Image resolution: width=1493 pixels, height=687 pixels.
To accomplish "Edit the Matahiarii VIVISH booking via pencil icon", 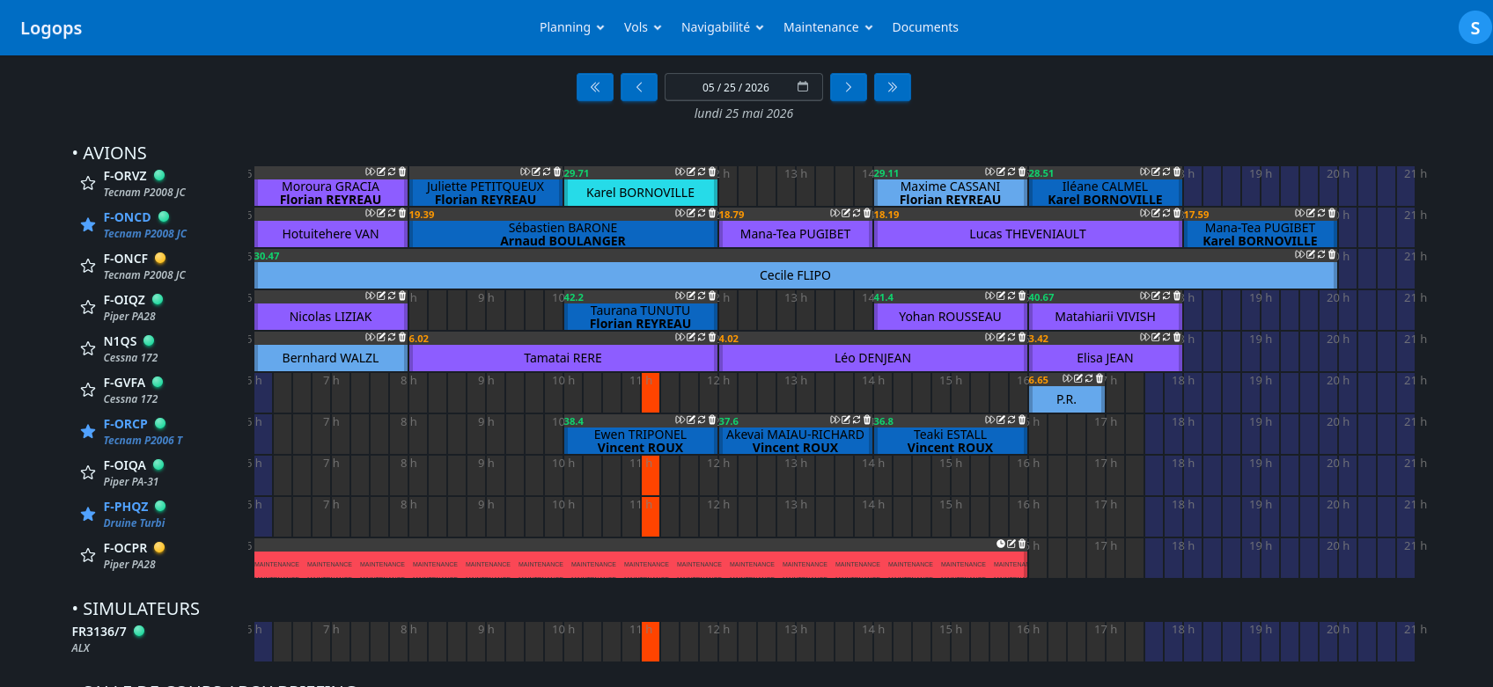I will (x=1156, y=296).
